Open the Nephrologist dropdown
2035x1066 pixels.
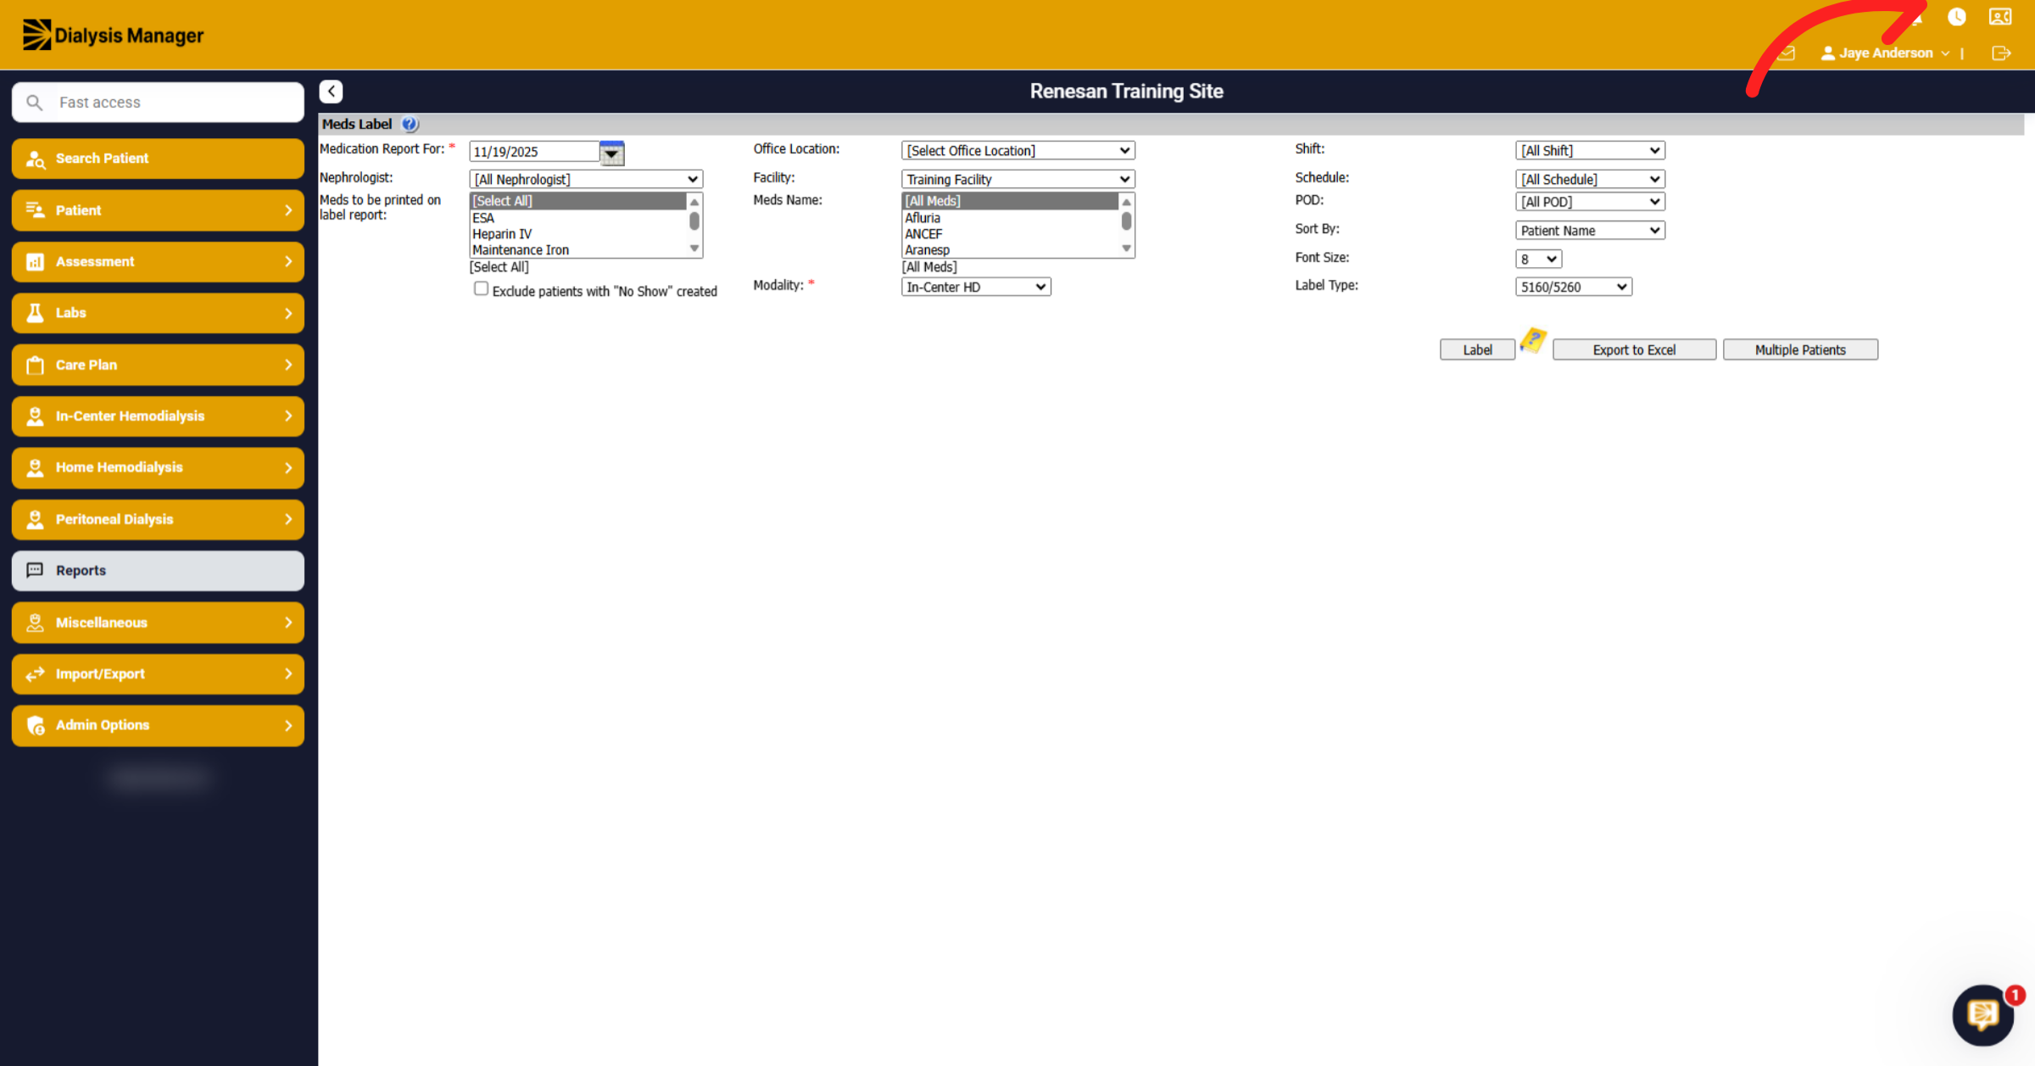[x=586, y=179]
